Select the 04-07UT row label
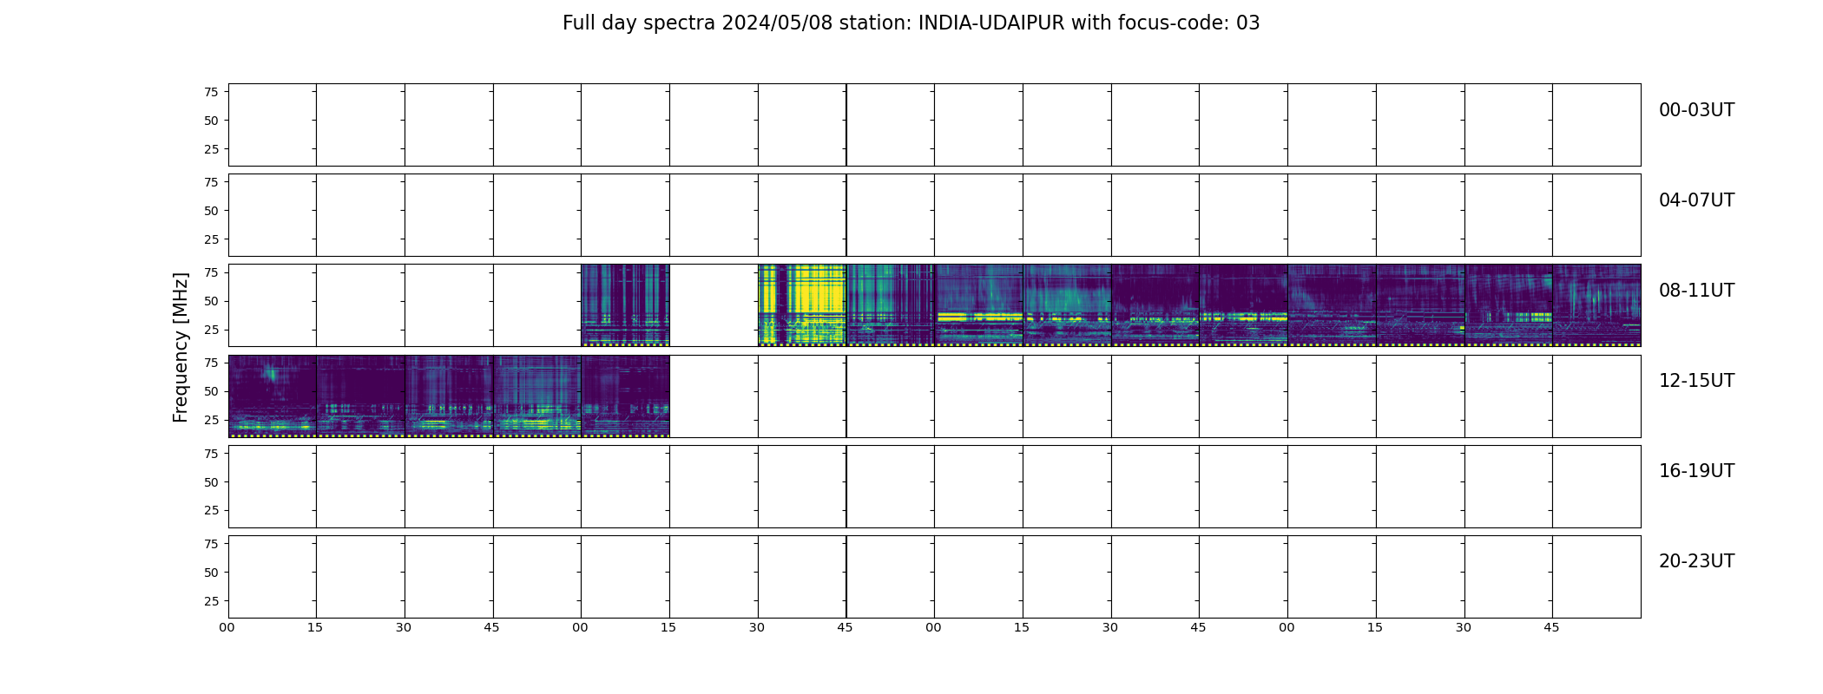 [1696, 200]
